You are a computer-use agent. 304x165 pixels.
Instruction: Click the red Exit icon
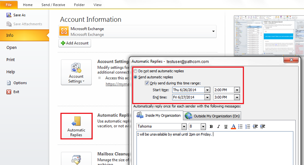9,92
